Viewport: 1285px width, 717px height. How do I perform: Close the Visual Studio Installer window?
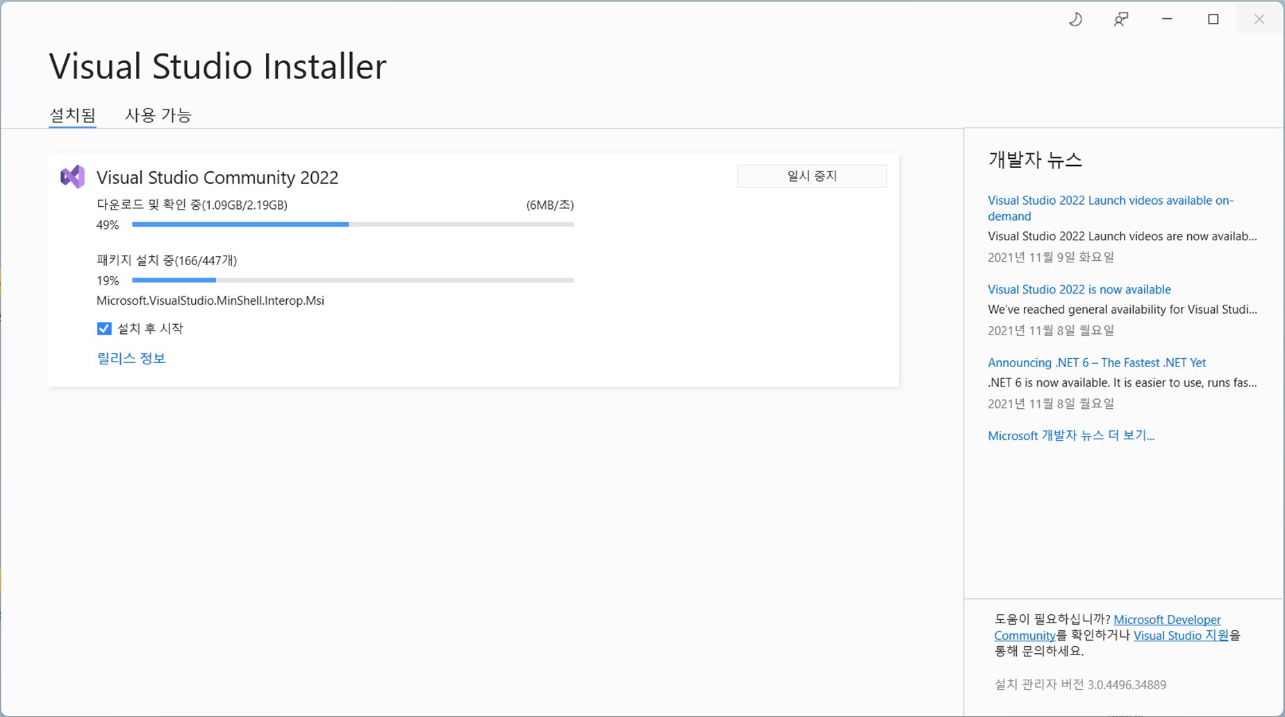[1259, 19]
